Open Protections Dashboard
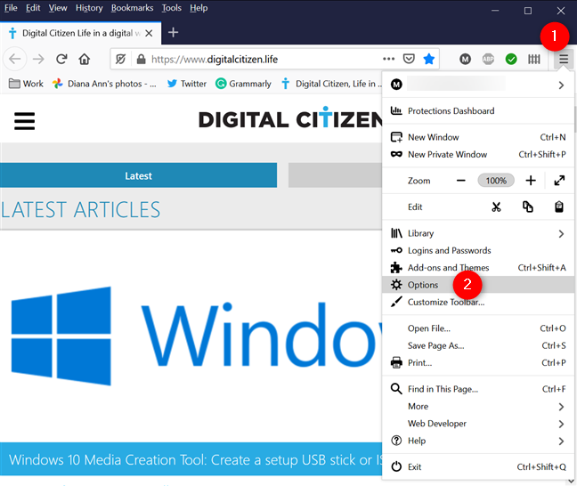This screenshot has width=577, height=486. pyautogui.click(x=478, y=110)
